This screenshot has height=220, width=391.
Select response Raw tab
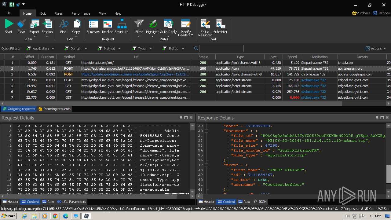(x=244, y=202)
